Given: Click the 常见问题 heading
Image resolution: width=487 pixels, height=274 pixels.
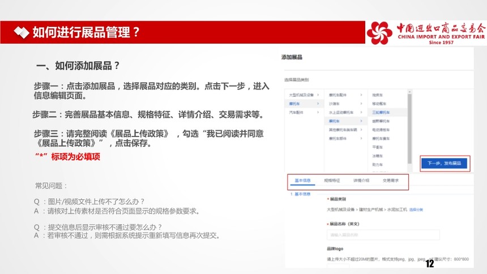Looking at the screenshot, I should 51,186.
